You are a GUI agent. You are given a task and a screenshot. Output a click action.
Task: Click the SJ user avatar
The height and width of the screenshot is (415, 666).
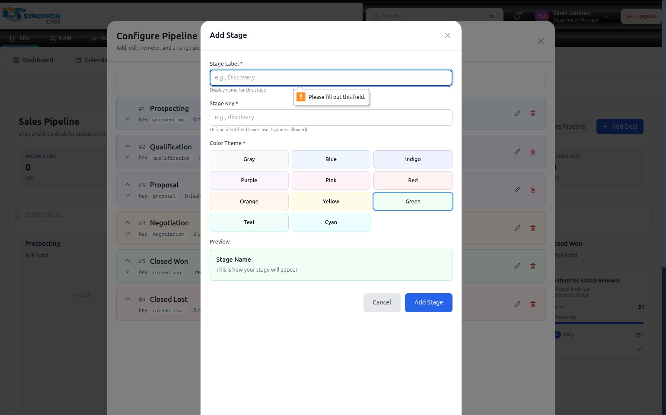(542, 16)
